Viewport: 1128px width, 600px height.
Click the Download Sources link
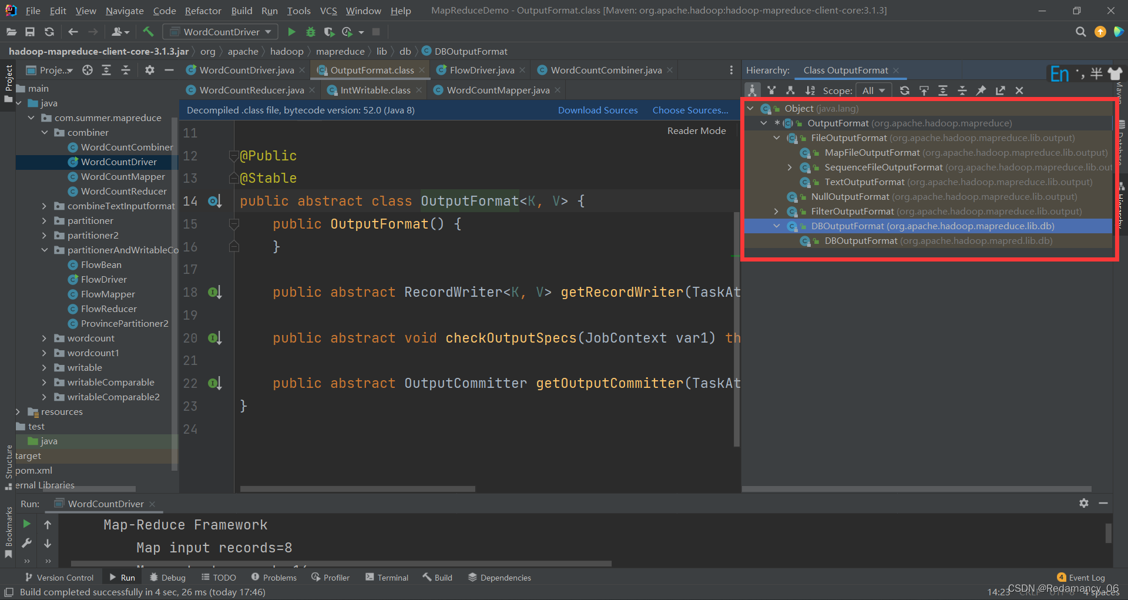(x=597, y=110)
